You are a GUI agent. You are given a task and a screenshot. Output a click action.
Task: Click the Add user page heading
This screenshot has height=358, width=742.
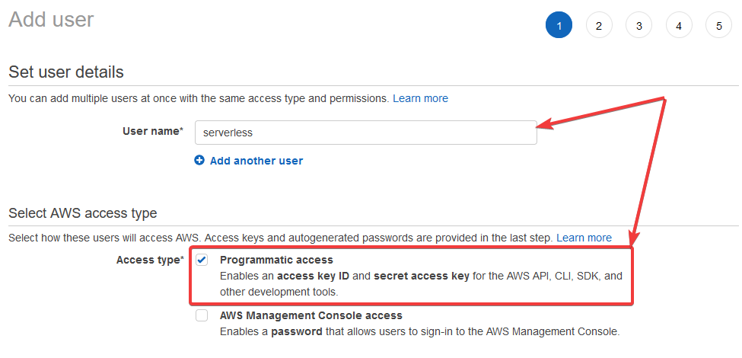[x=51, y=19]
